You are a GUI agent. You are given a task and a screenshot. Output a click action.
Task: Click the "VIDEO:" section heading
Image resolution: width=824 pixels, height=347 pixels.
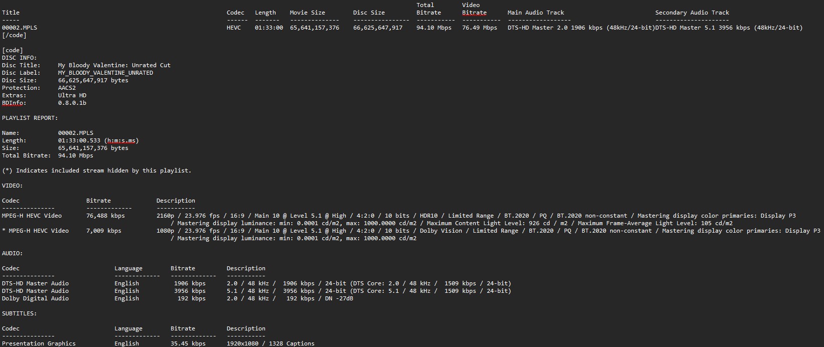tap(12, 186)
